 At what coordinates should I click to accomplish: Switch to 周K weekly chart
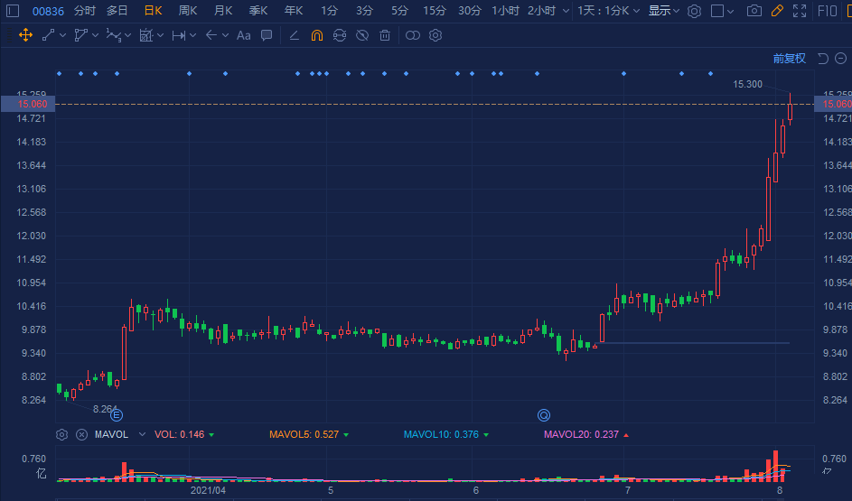[x=188, y=11]
